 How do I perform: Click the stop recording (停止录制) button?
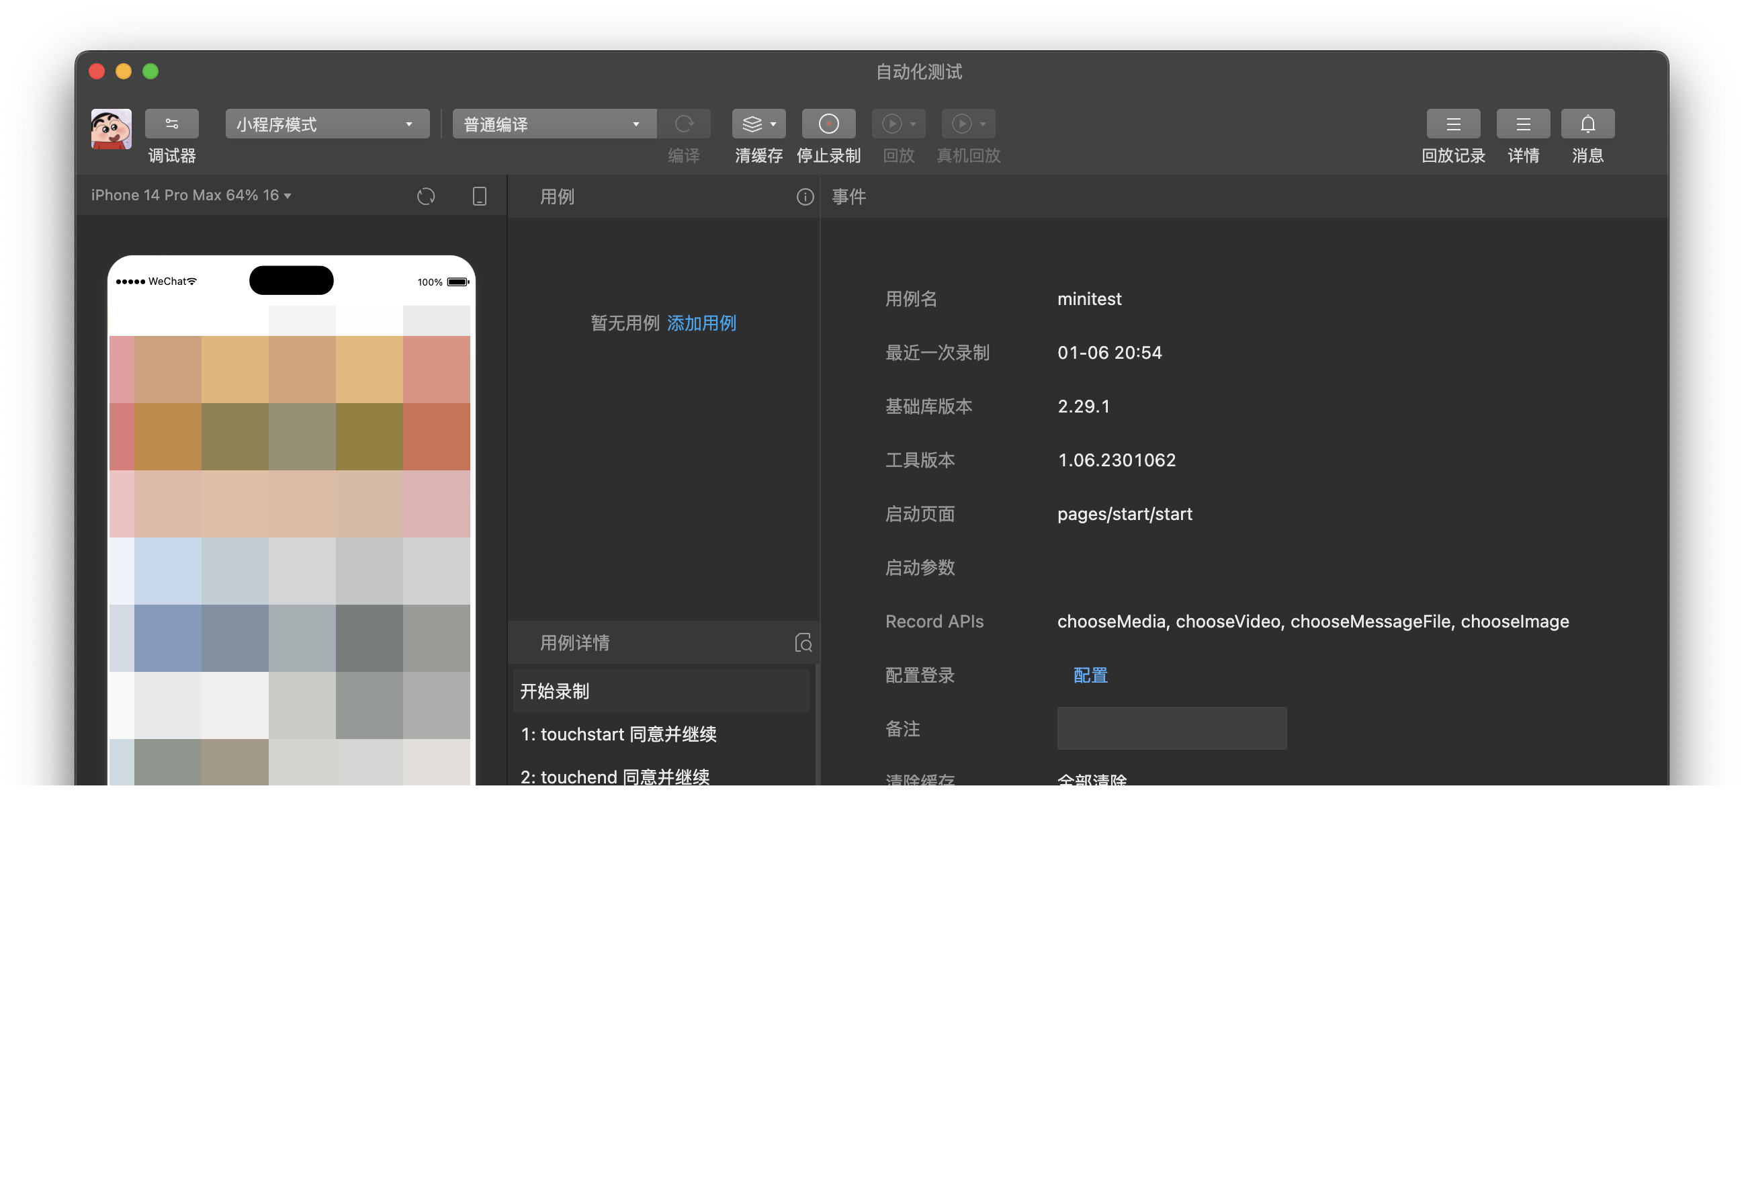point(828,124)
